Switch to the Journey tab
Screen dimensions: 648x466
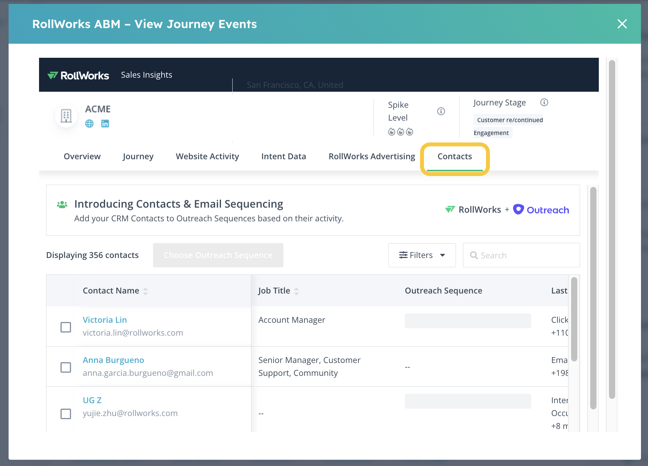(138, 157)
